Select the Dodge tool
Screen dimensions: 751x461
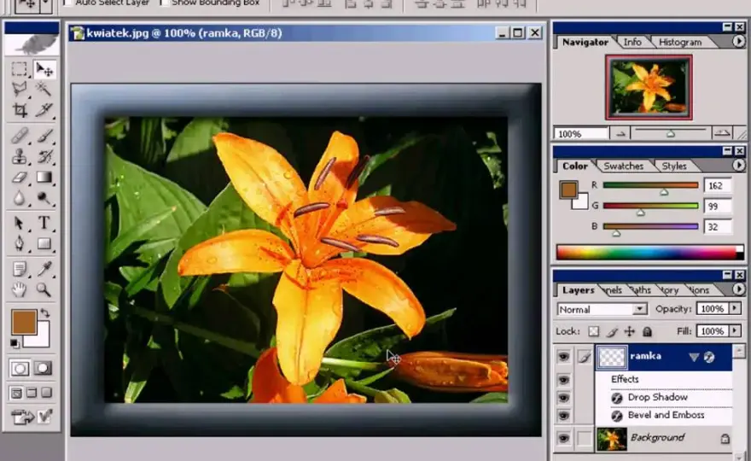point(44,198)
